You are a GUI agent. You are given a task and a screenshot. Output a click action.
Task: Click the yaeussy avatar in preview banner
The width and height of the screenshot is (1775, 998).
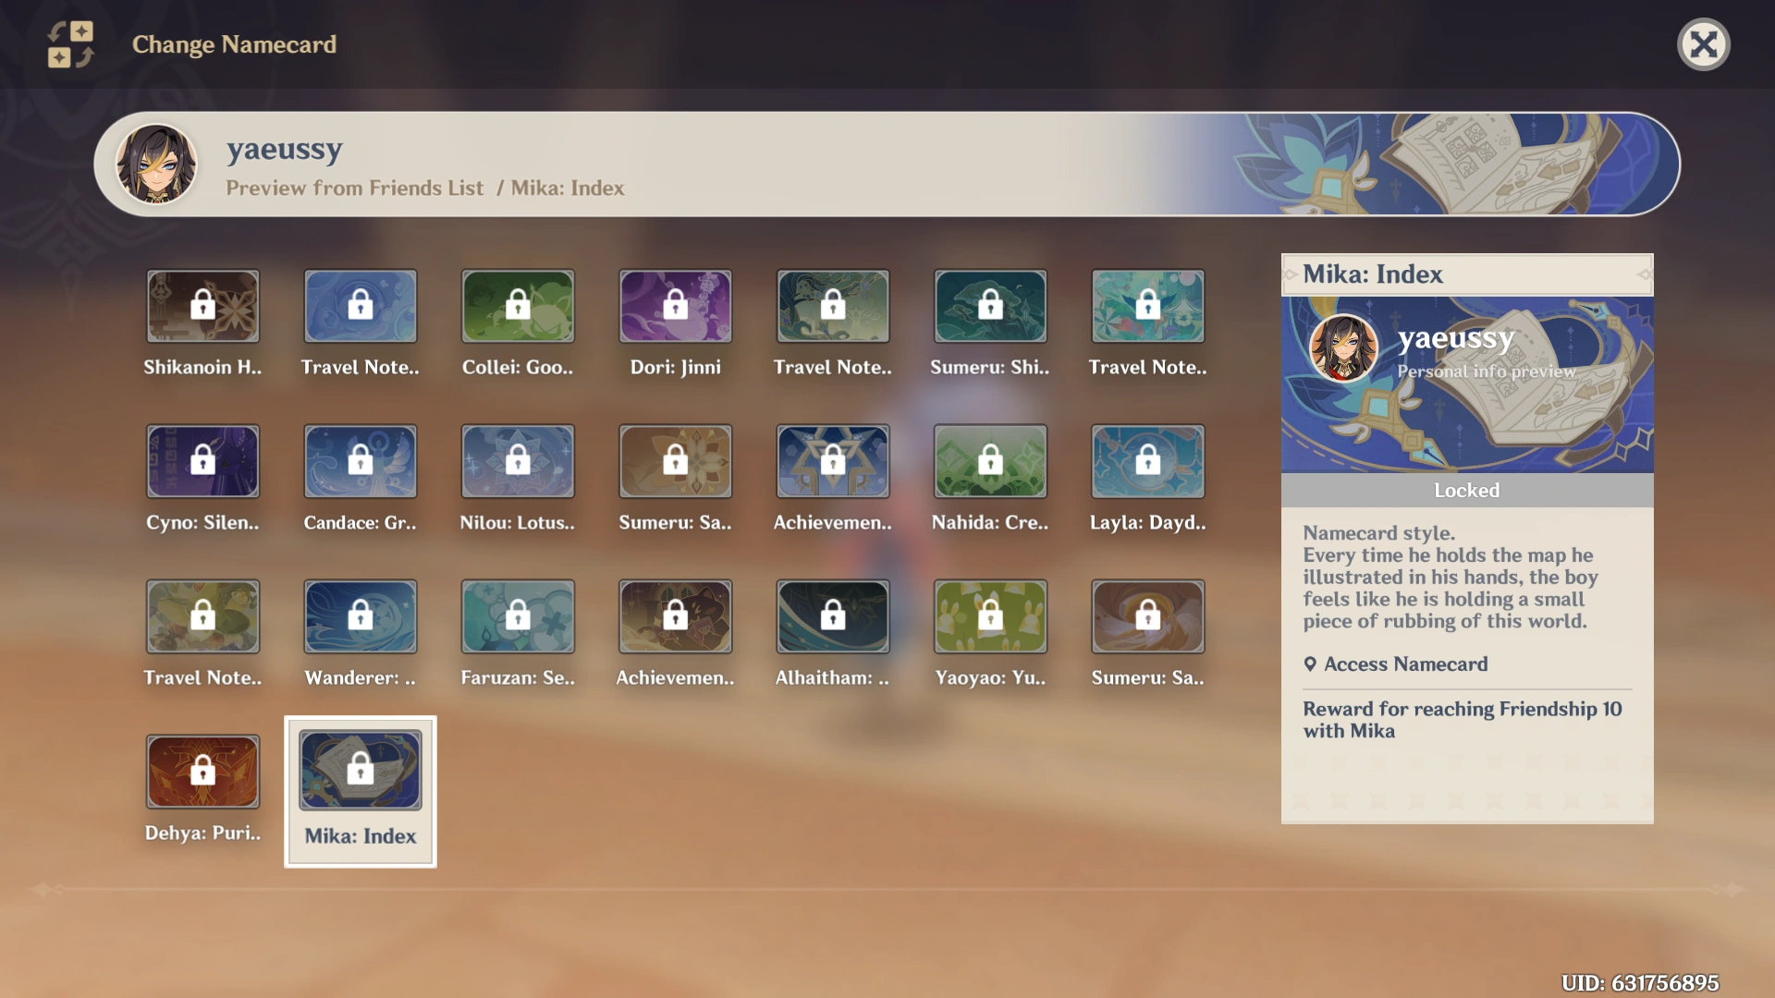coord(156,164)
